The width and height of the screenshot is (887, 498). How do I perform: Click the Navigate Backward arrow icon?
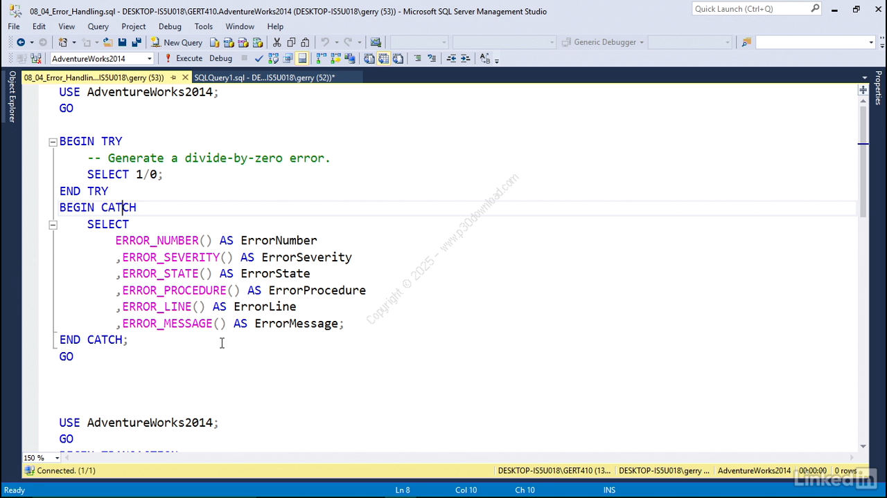click(x=21, y=42)
